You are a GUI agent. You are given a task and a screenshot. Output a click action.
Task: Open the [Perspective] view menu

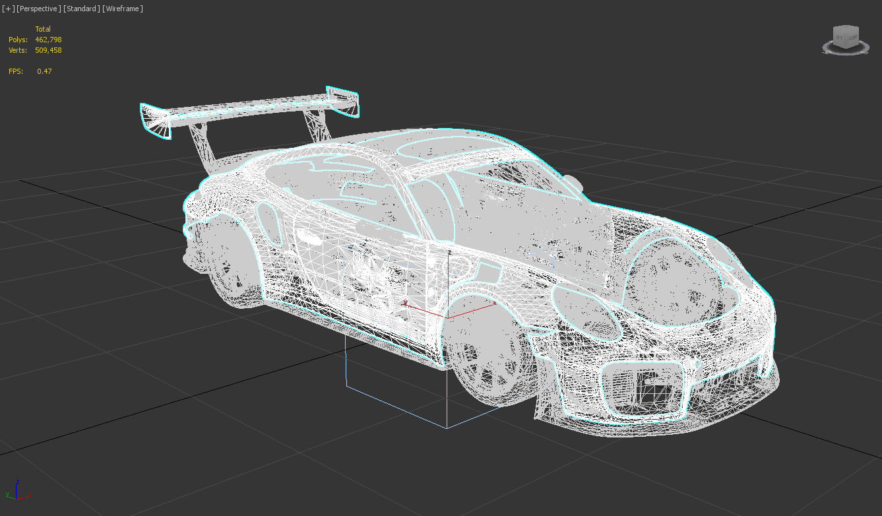click(x=39, y=9)
